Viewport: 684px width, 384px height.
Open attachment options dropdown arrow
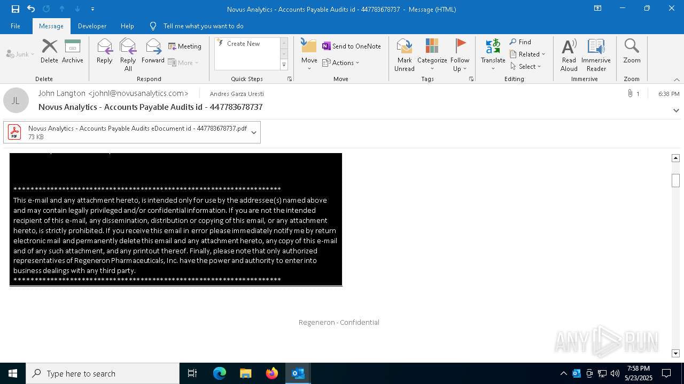tap(254, 132)
